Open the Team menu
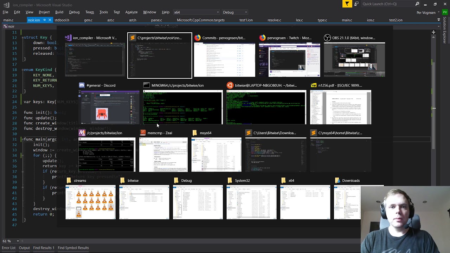 (90, 12)
